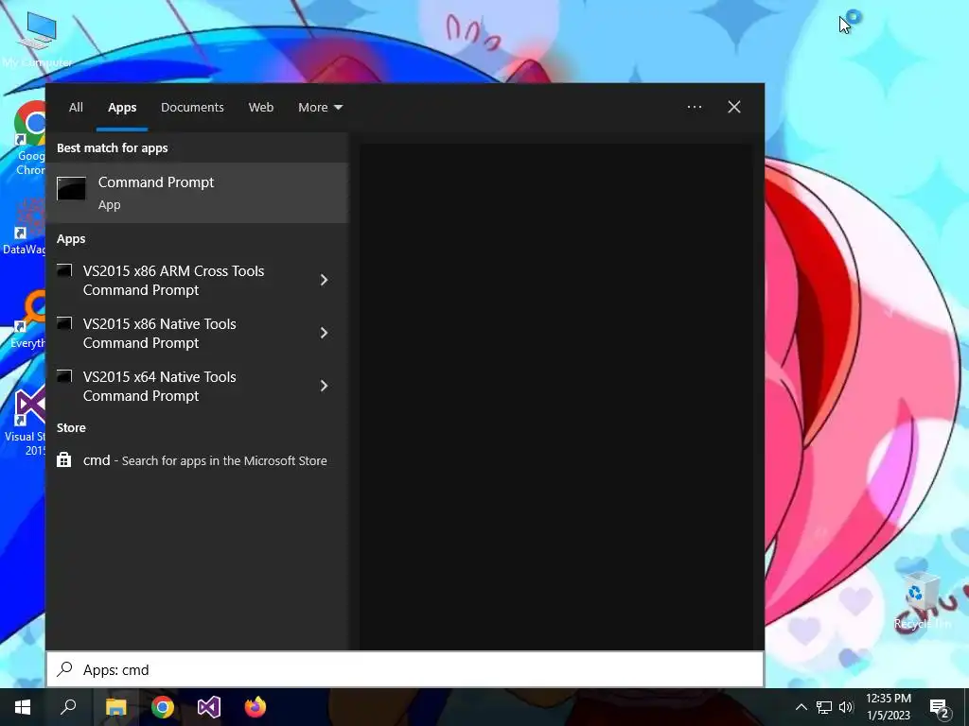Click the taskbar Search icon
The width and height of the screenshot is (969, 726).
tap(68, 707)
